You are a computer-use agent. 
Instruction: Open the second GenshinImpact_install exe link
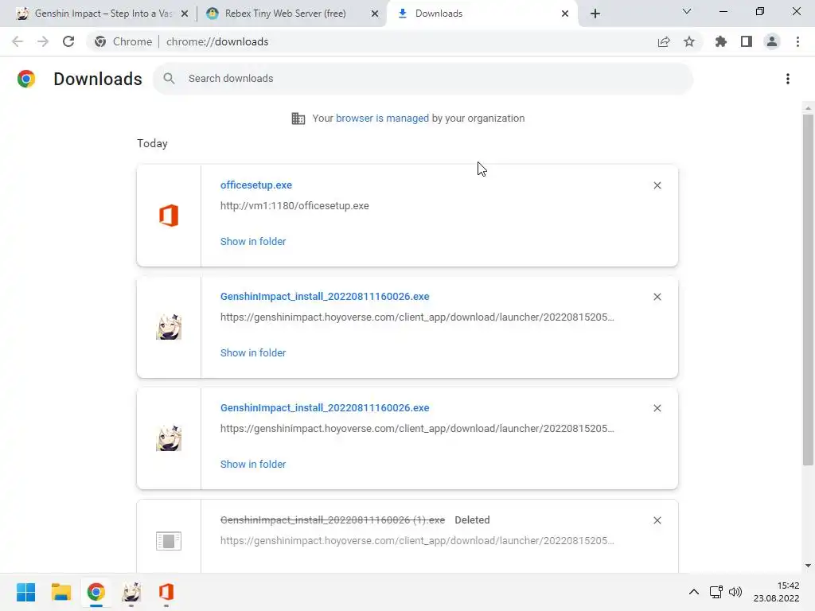click(x=325, y=297)
